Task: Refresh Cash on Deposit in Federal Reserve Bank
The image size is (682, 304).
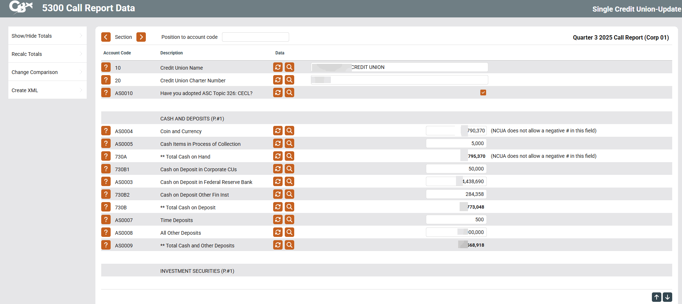Action: (278, 181)
